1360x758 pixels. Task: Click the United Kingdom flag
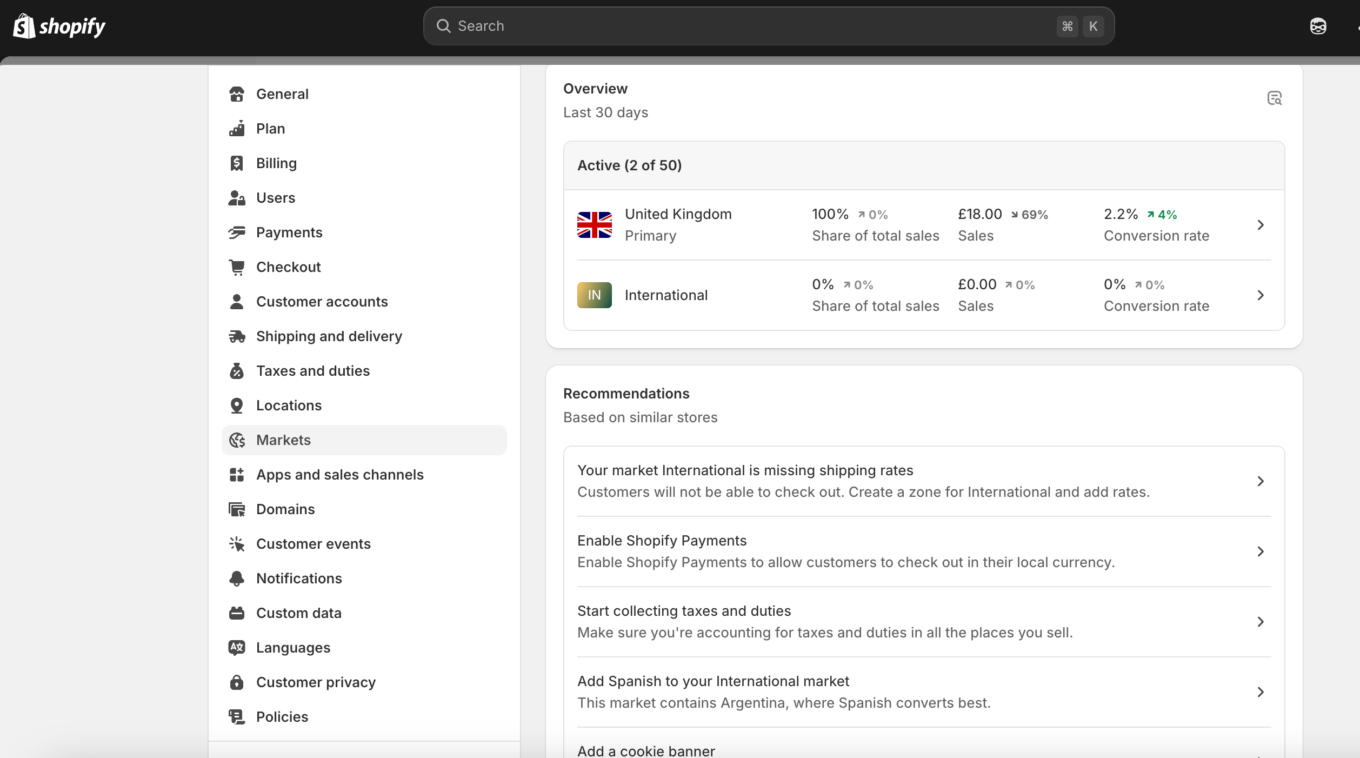[594, 225]
